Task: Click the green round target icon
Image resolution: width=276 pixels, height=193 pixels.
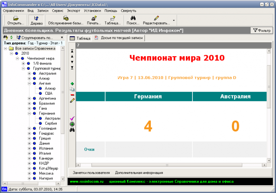Action: tap(72, 124)
